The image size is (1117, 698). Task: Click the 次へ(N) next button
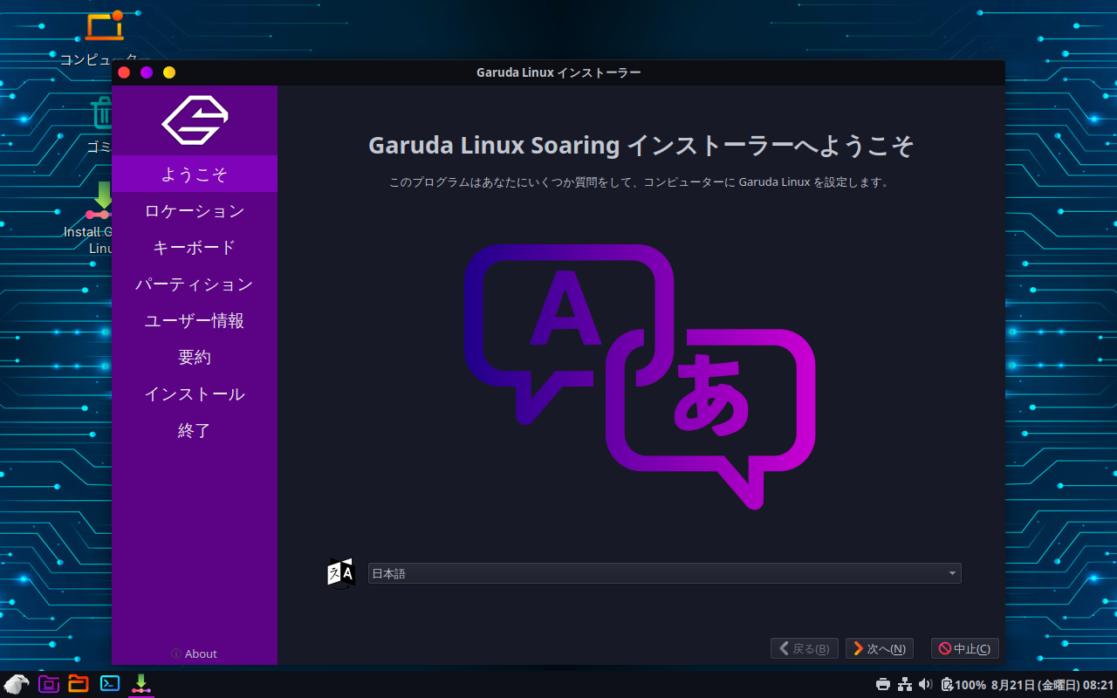[880, 648]
